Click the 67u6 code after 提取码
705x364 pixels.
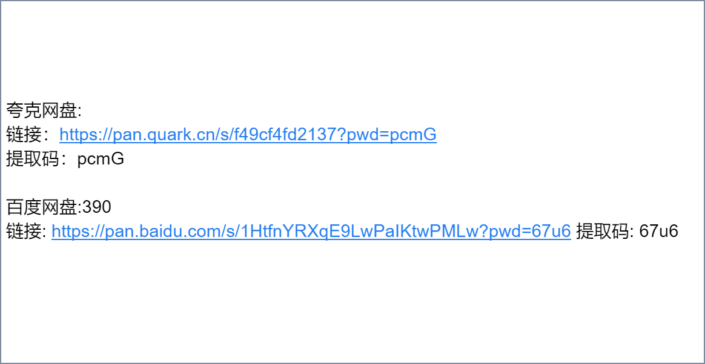point(658,231)
